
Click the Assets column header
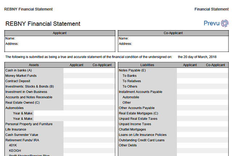coord(34,65)
